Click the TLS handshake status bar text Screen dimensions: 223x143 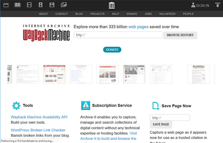pos(27,141)
